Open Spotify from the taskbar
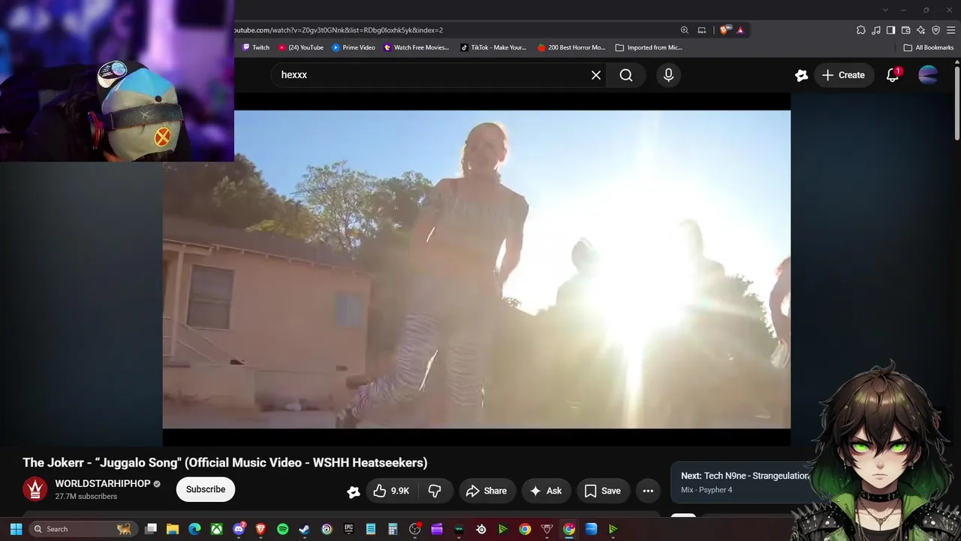Screen dimensions: 961x541 coord(282,529)
